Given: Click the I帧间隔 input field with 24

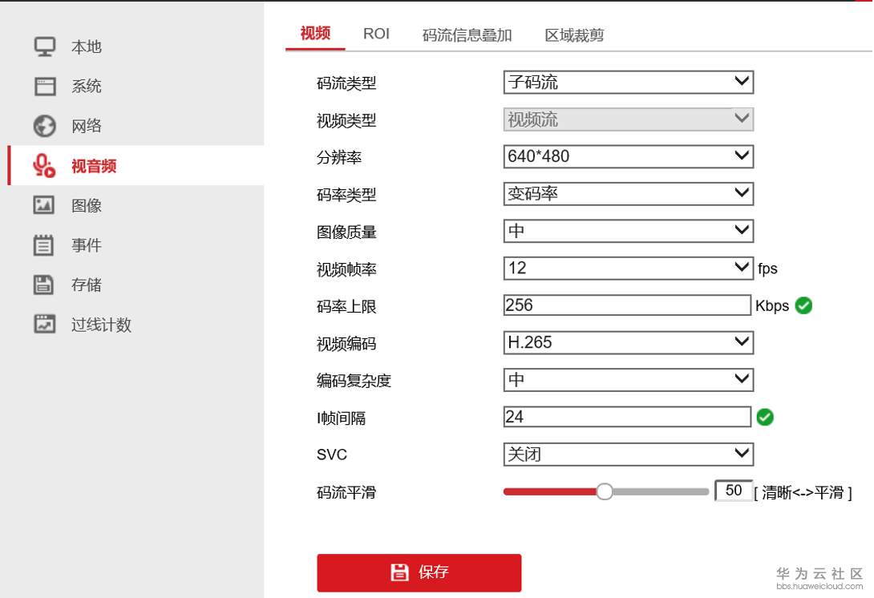Looking at the screenshot, I should pyautogui.click(x=627, y=417).
